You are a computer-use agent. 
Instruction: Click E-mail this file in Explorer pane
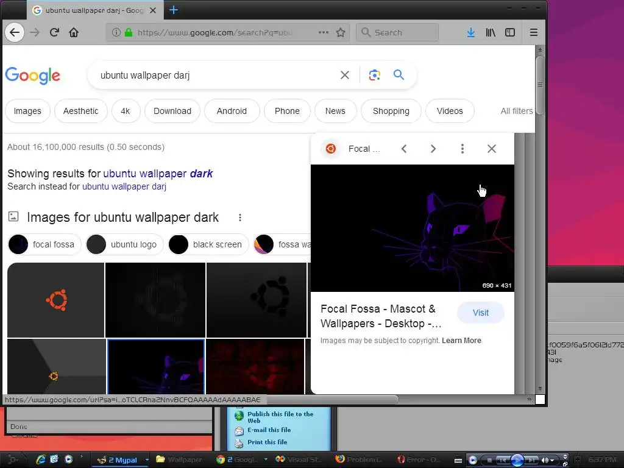pos(269,430)
